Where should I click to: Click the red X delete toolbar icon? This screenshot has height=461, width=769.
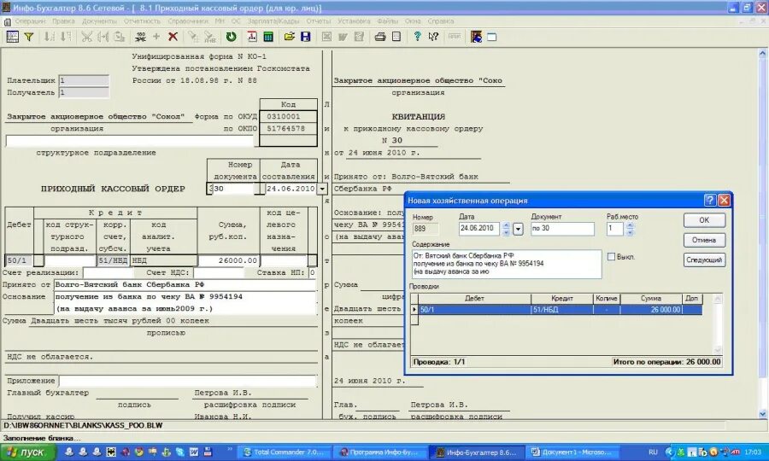coord(173,37)
